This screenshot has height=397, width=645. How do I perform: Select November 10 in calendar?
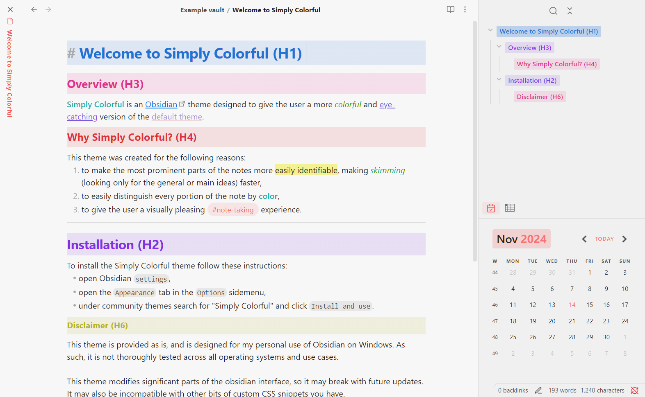coord(625,289)
